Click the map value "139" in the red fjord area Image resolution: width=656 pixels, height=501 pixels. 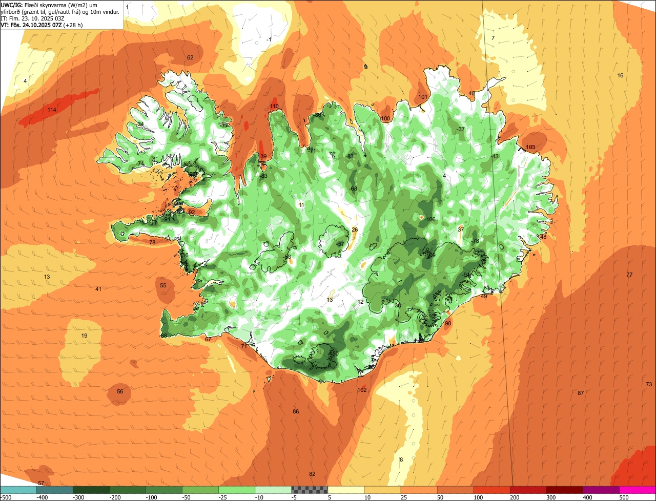point(262,157)
